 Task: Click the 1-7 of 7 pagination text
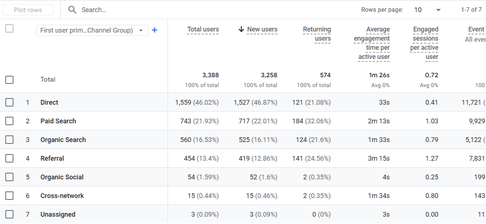point(471,10)
